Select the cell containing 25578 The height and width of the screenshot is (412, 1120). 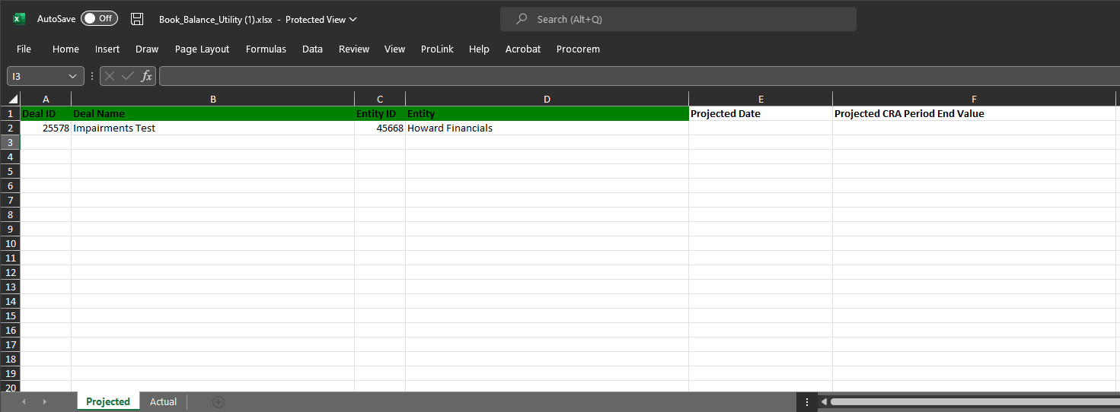click(46, 128)
